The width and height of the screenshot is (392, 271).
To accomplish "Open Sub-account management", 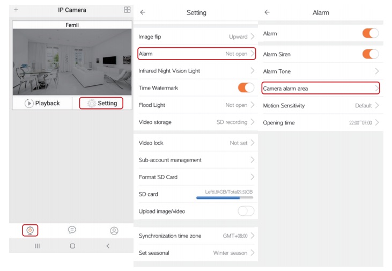I will coord(196,160).
